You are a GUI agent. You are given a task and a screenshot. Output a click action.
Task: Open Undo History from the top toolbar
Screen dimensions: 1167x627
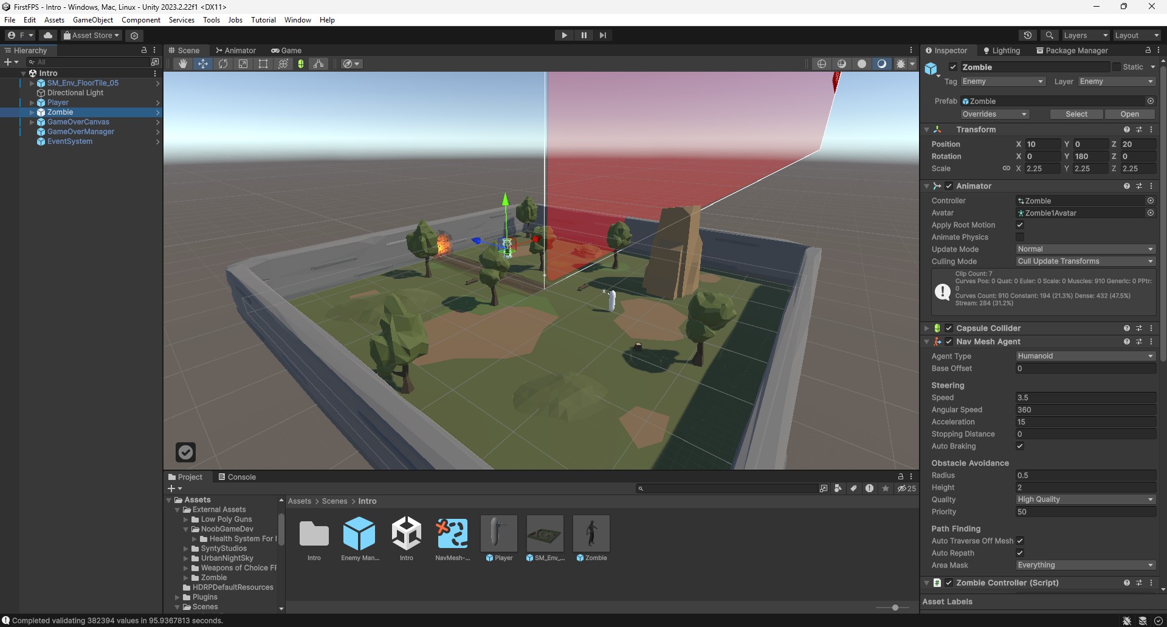click(1028, 35)
